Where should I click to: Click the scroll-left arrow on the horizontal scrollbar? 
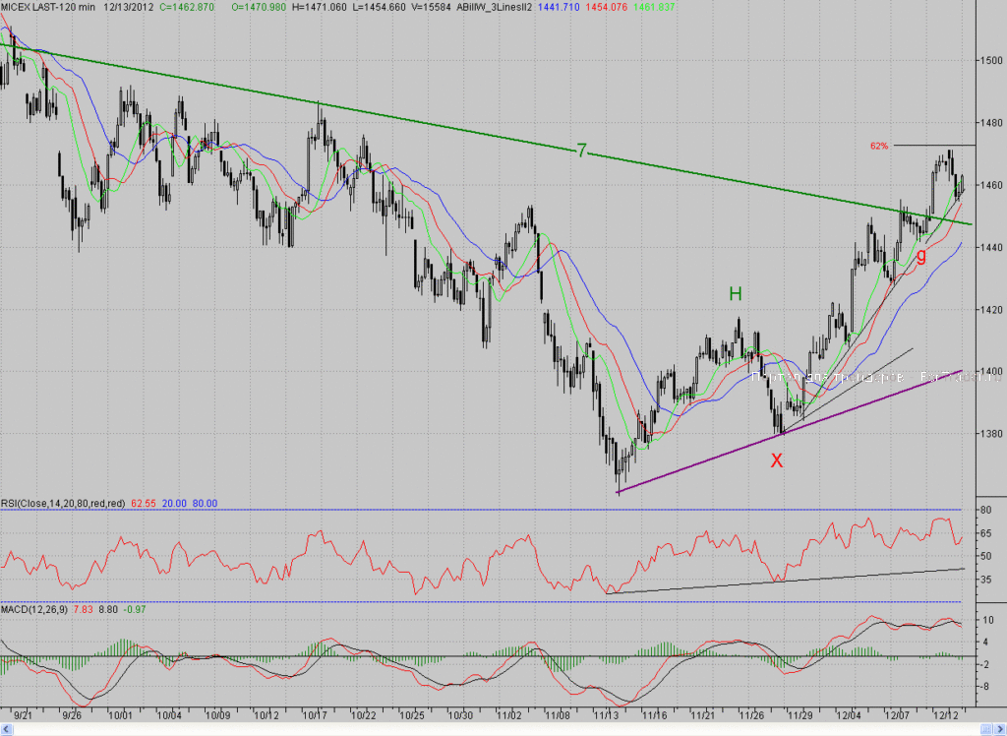7,729
